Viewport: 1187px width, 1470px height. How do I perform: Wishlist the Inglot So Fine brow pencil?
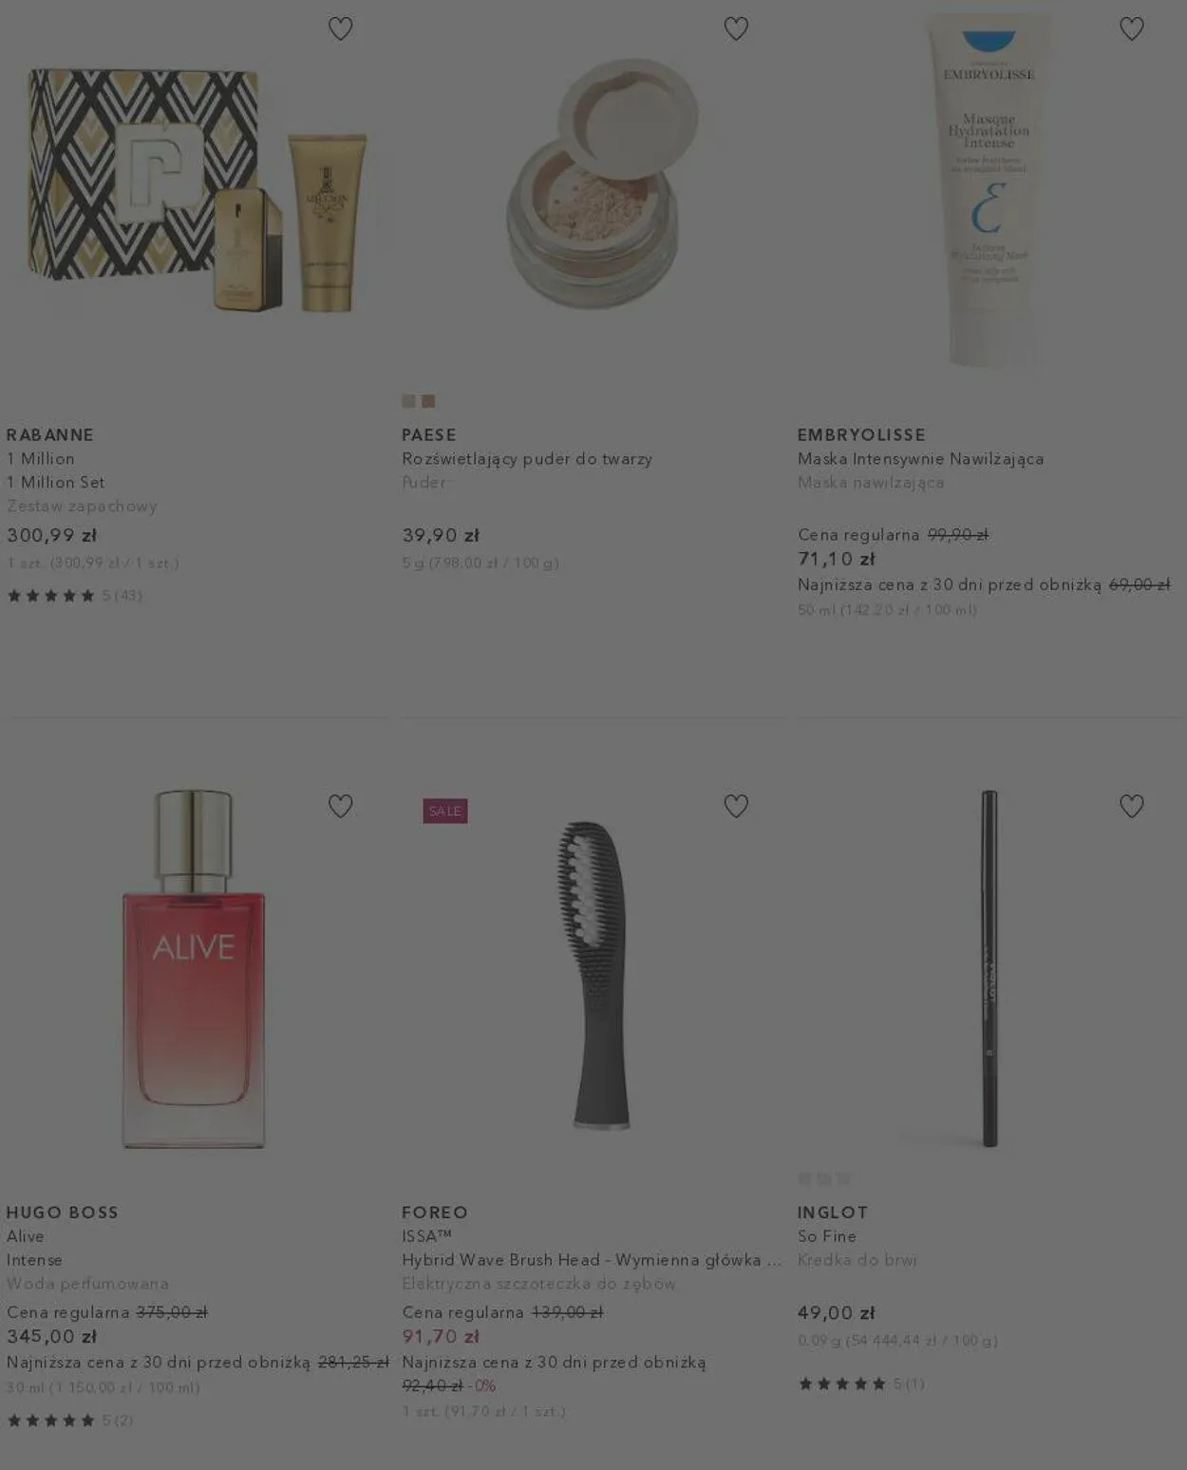(1131, 806)
